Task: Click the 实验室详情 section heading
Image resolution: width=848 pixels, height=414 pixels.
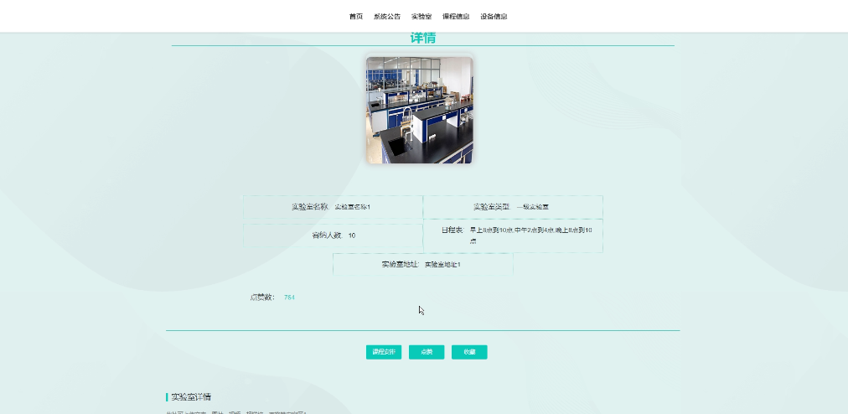Action: (191, 396)
